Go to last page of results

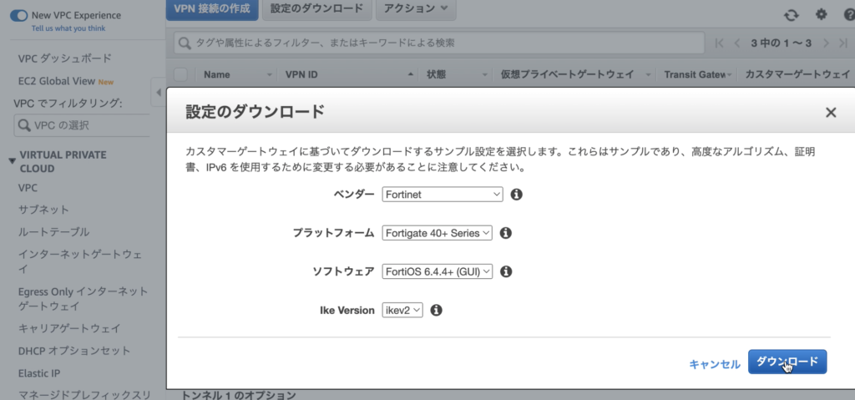pyautogui.click(x=843, y=43)
